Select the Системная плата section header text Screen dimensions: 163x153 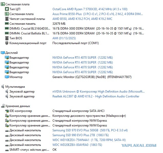pyautogui.click(x=17, y=4)
